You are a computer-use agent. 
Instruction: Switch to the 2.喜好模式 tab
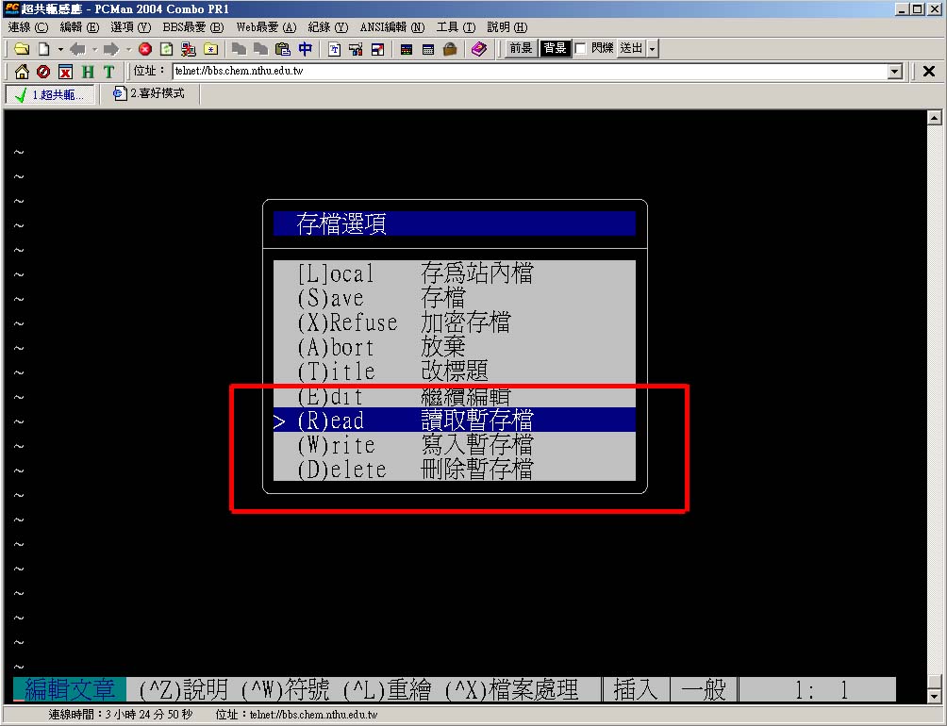149,93
